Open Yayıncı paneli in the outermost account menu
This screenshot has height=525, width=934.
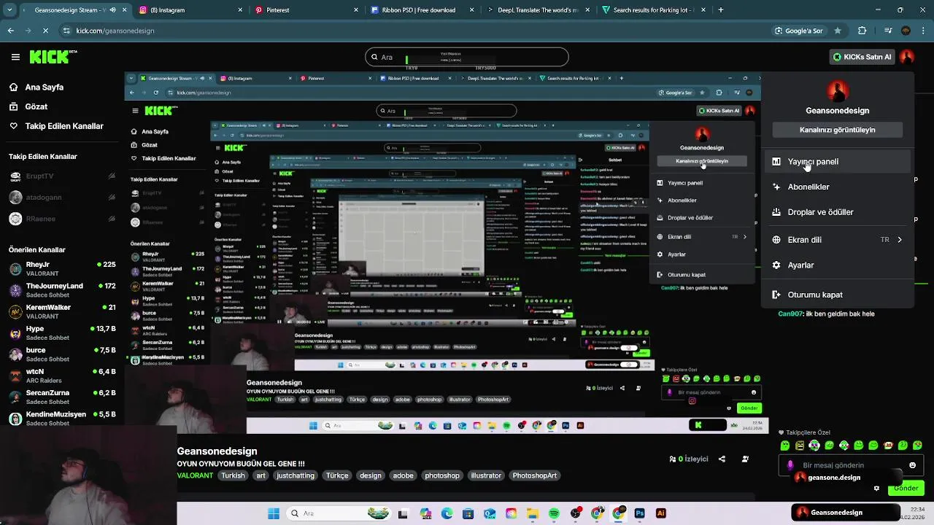838,162
